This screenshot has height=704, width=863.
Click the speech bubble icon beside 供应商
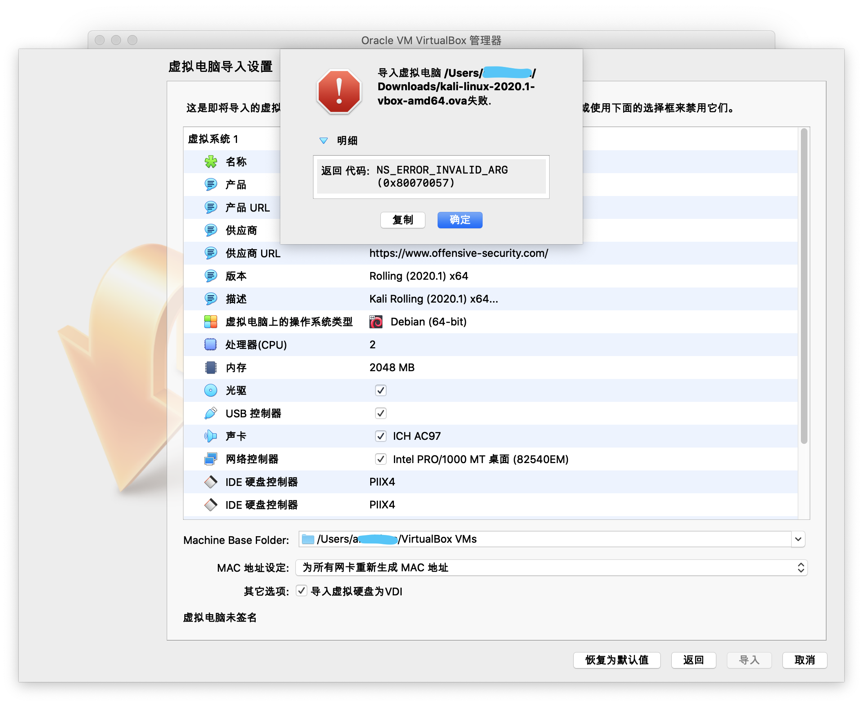pos(211,230)
